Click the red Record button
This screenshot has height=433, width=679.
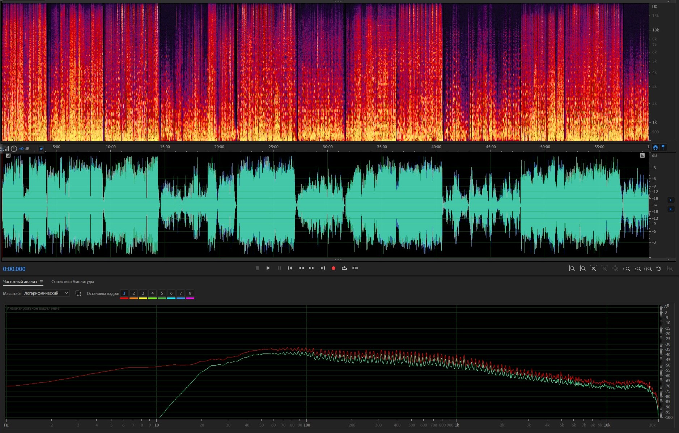[334, 268]
